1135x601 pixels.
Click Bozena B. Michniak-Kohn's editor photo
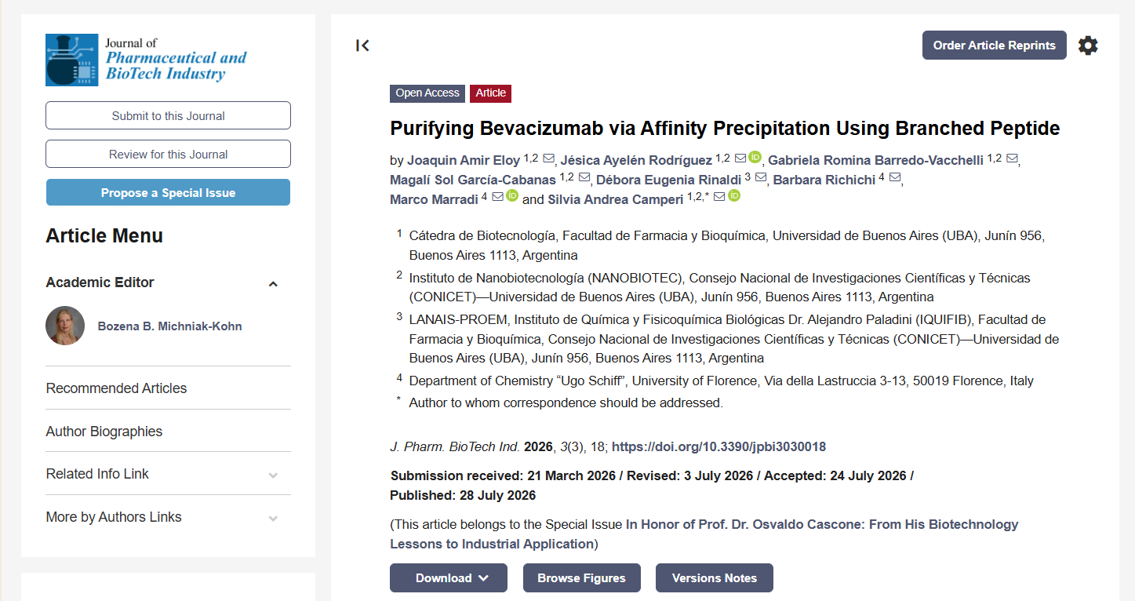(65, 326)
